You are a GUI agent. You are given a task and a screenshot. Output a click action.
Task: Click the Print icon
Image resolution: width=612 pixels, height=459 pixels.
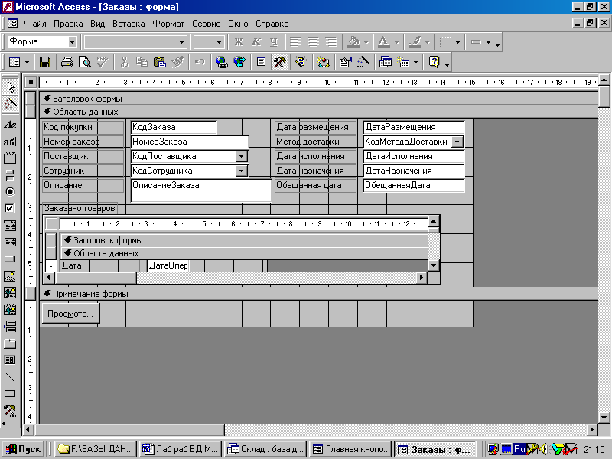(67, 62)
